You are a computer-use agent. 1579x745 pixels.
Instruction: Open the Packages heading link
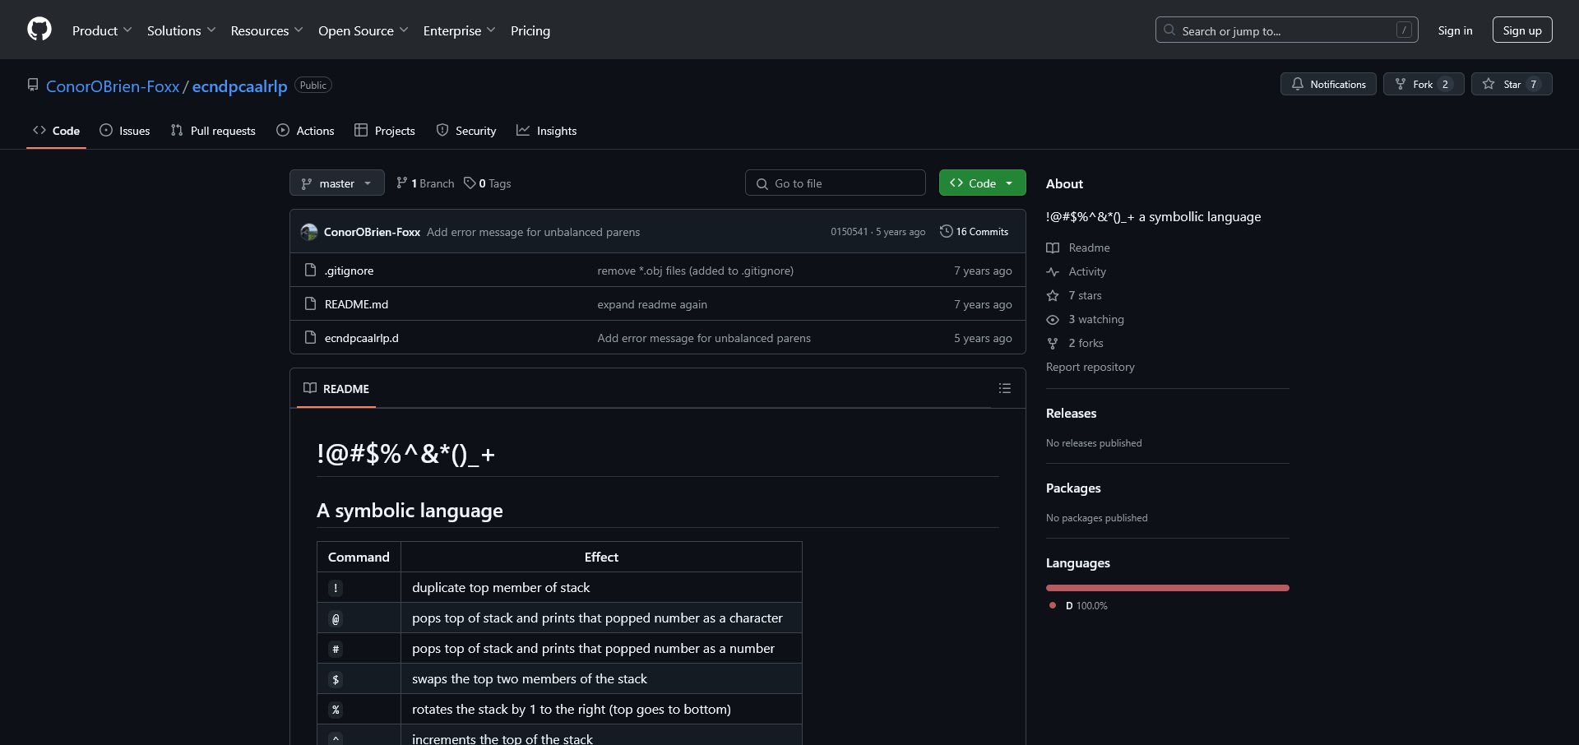1073,488
